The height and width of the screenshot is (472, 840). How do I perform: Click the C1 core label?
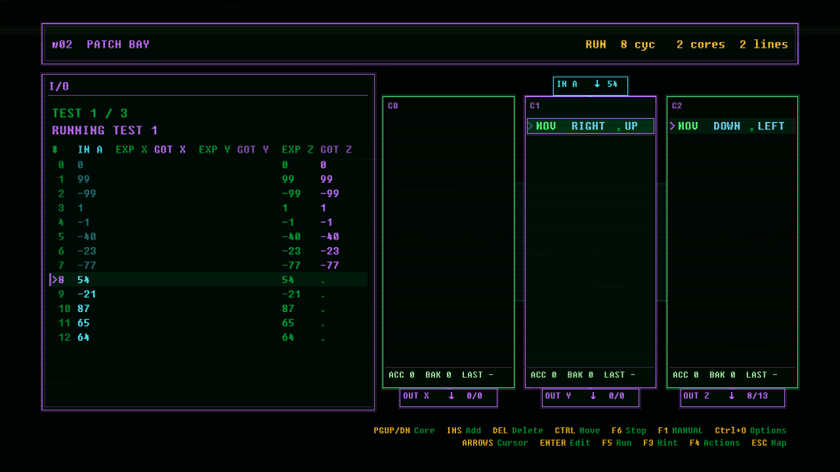tap(535, 106)
